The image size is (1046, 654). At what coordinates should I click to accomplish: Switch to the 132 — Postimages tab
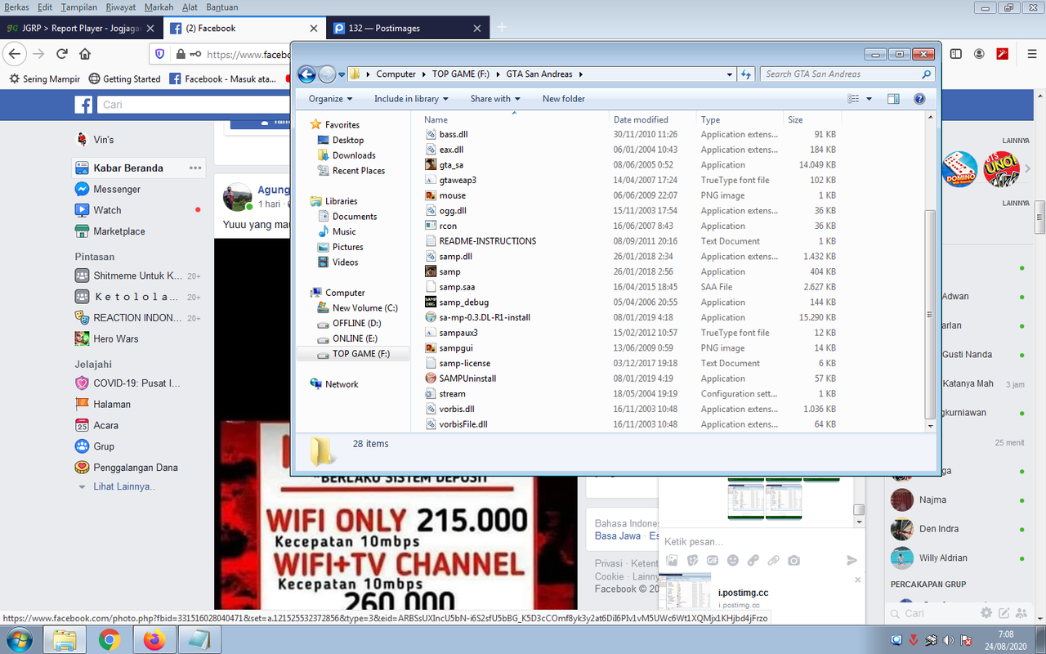click(406, 28)
